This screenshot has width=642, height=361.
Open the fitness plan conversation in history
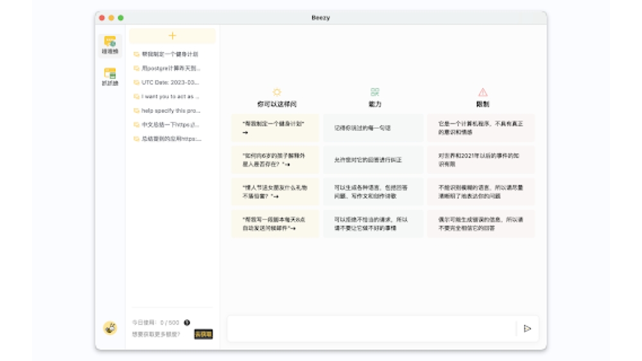170,54
